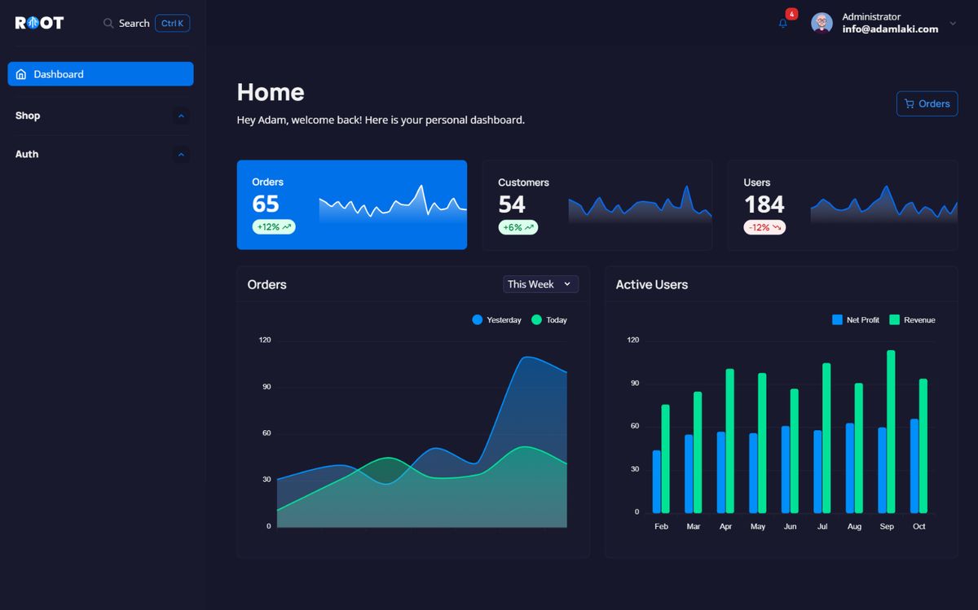This screenshot has height=610, width=978.
Task: Click the Revenue green legend swatch
Action: point(894,320)
